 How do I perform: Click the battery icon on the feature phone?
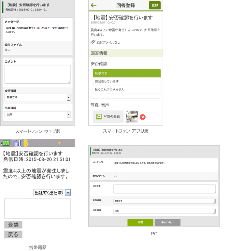pyautogui.click(x=5, y=143)
